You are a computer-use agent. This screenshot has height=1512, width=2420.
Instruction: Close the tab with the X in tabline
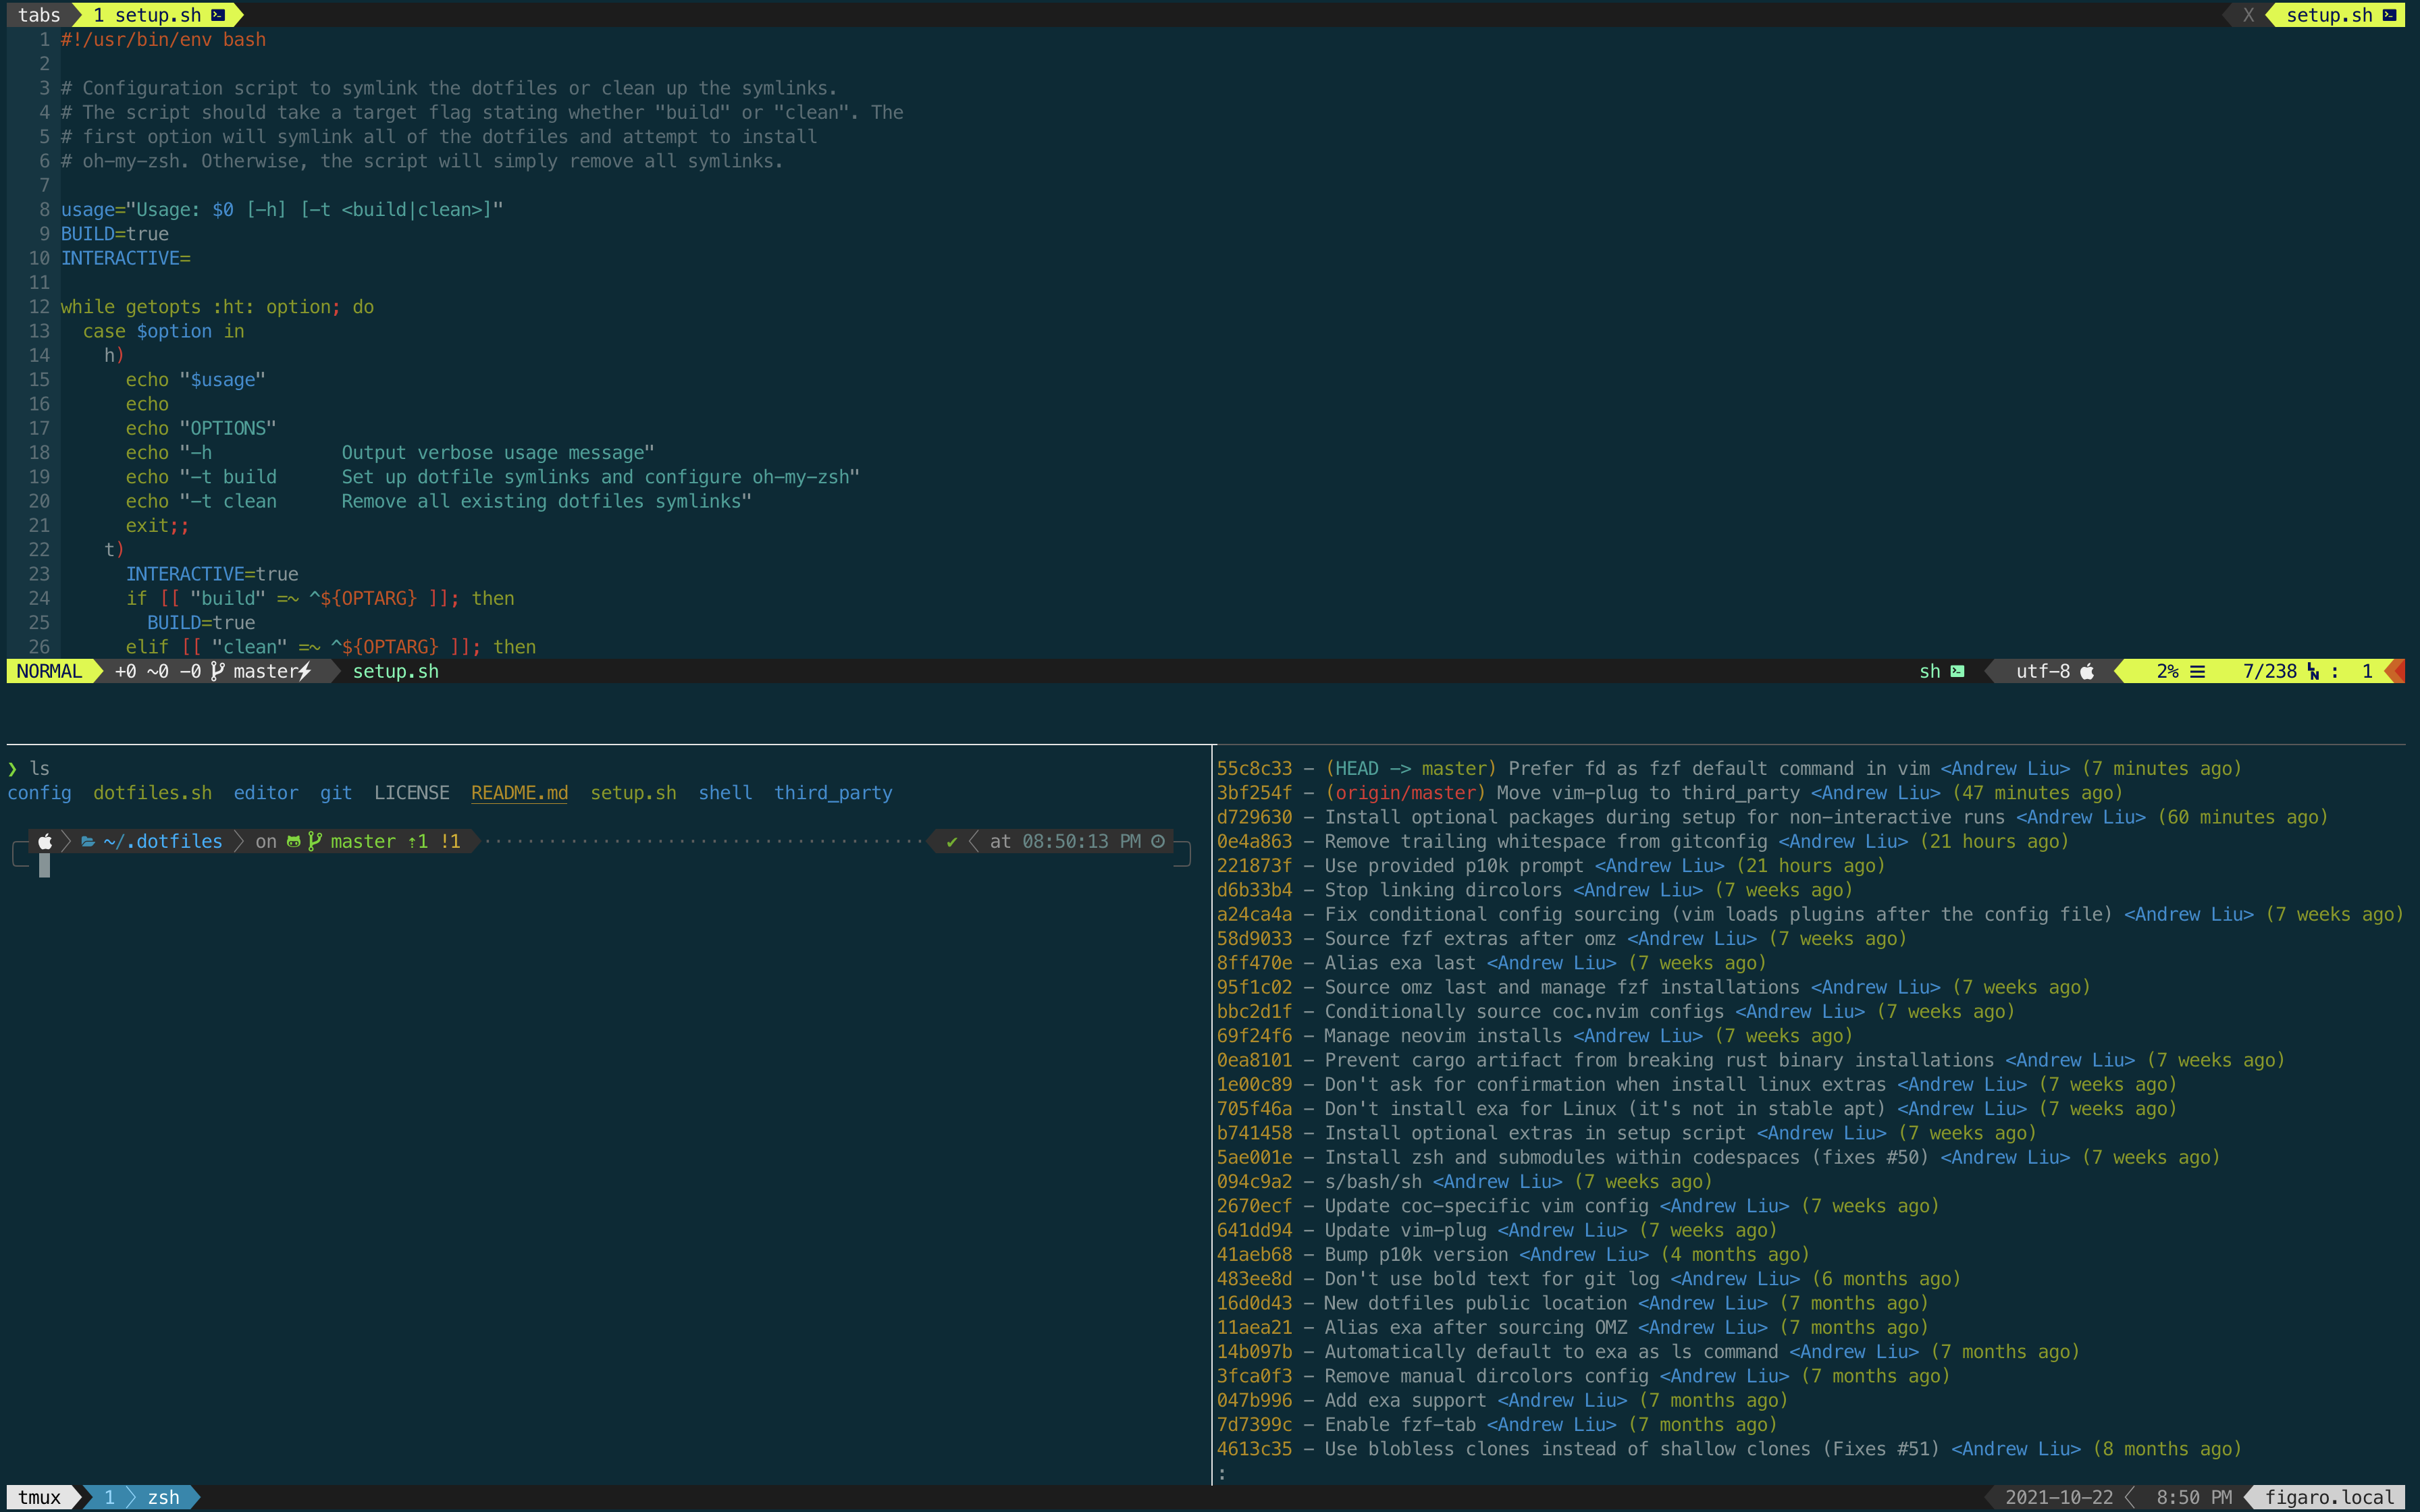click(x=2248, y=15)
